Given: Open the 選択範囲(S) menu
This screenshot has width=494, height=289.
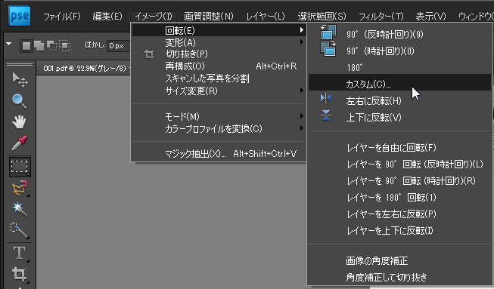Looking at the screenshot, I should coord(322,17).
